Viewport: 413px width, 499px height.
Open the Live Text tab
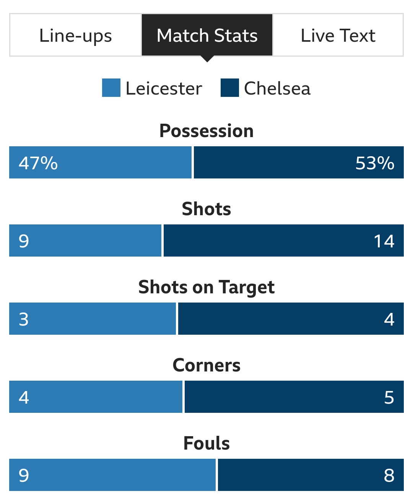click(338, 35)
